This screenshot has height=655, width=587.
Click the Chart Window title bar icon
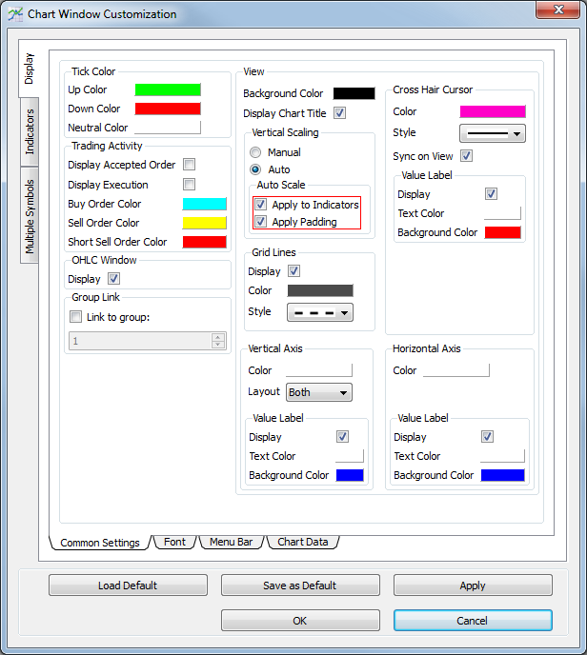pyautogui.click(x=15, y=14)
